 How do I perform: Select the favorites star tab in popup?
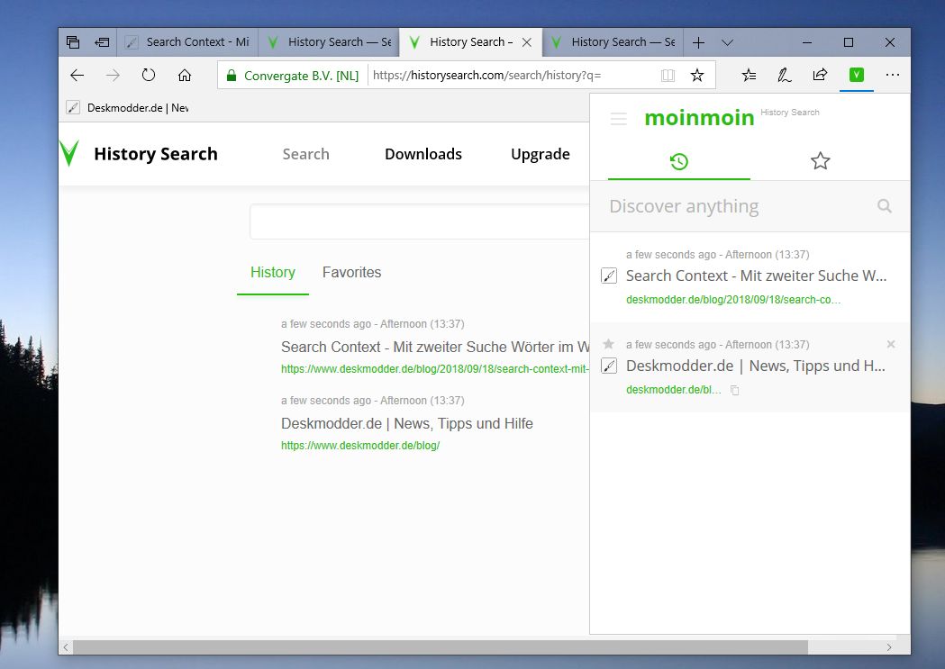821,161
